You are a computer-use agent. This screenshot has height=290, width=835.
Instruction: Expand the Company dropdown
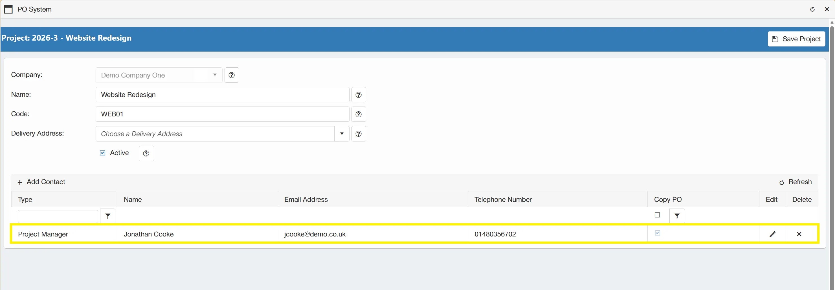[215, 75]
